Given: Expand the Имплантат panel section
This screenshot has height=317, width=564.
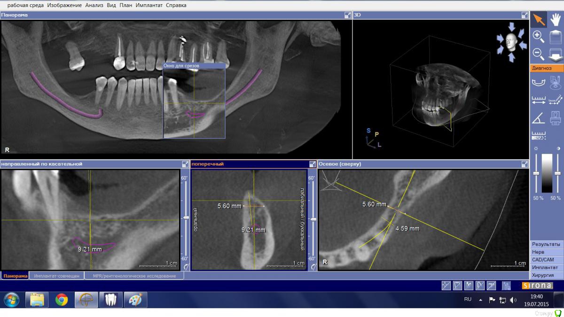Looking at the screenshot, I should (x=546, y=267).
